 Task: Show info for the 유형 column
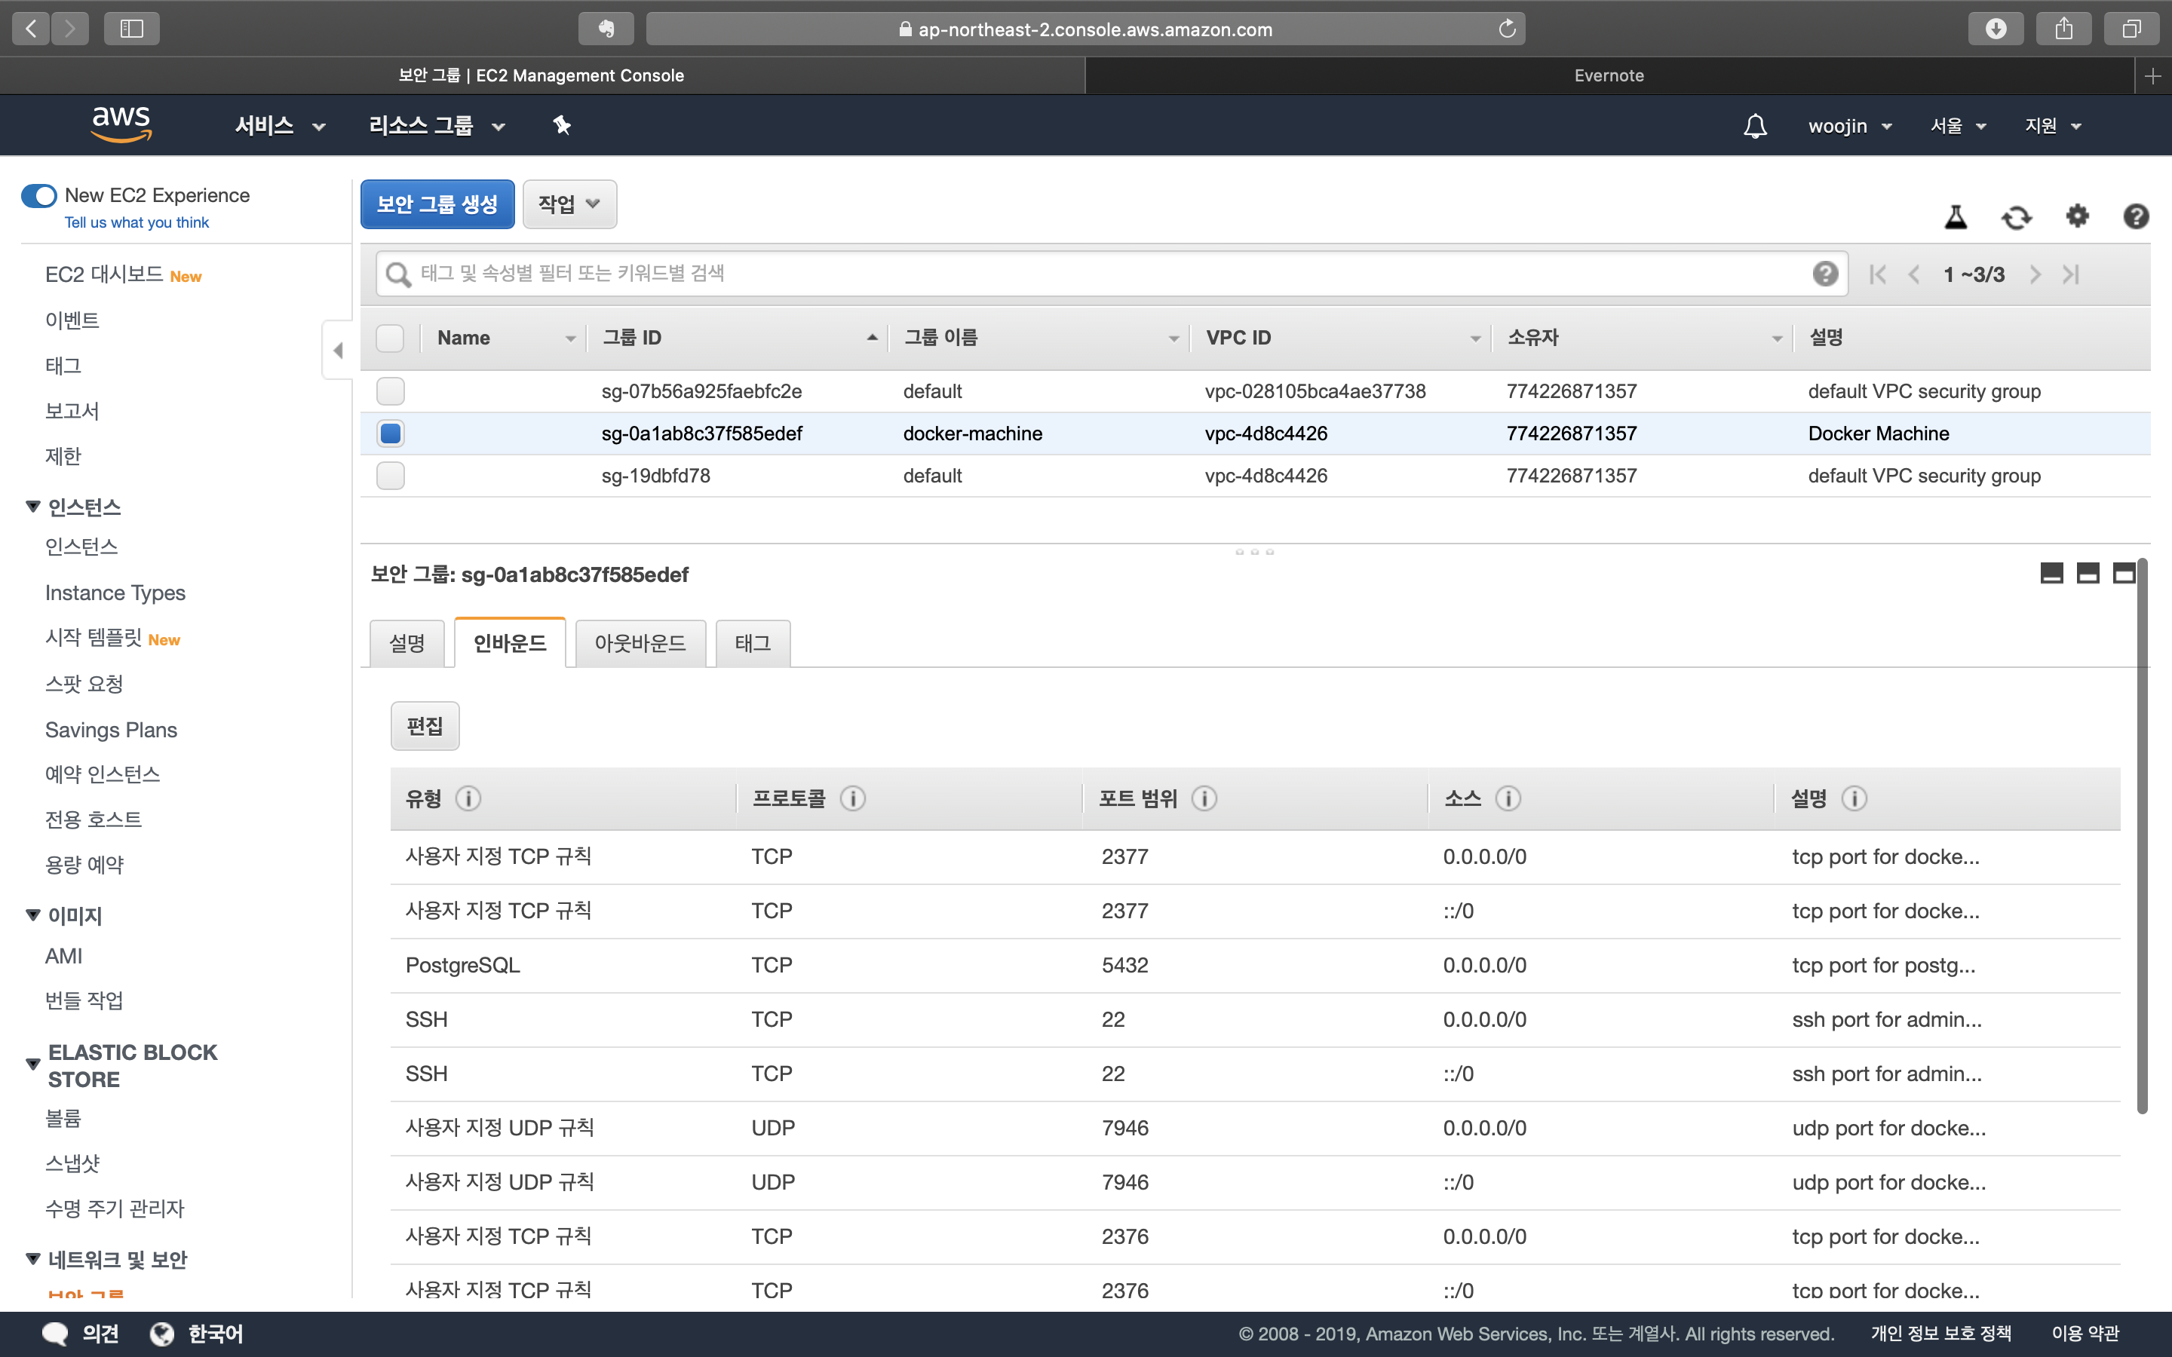[468, 798]
